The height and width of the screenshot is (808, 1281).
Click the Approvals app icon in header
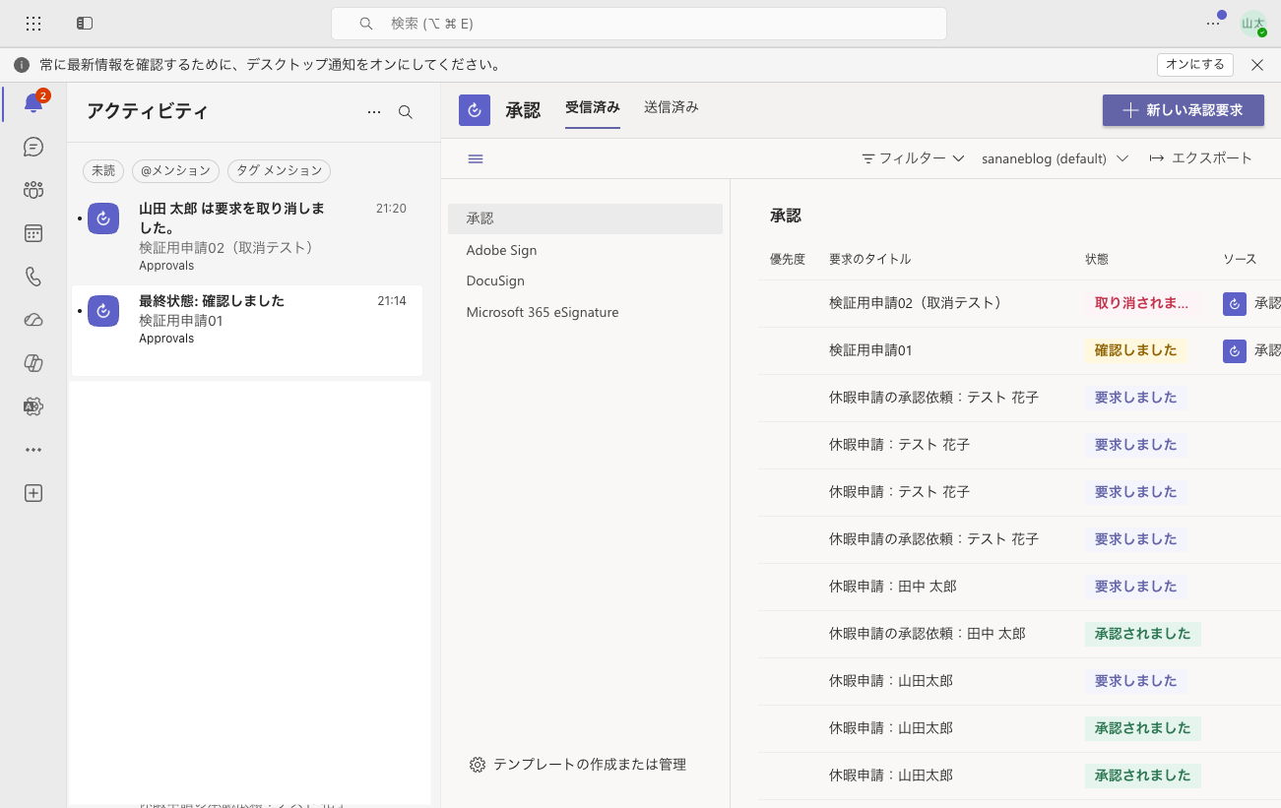point(475,110)
